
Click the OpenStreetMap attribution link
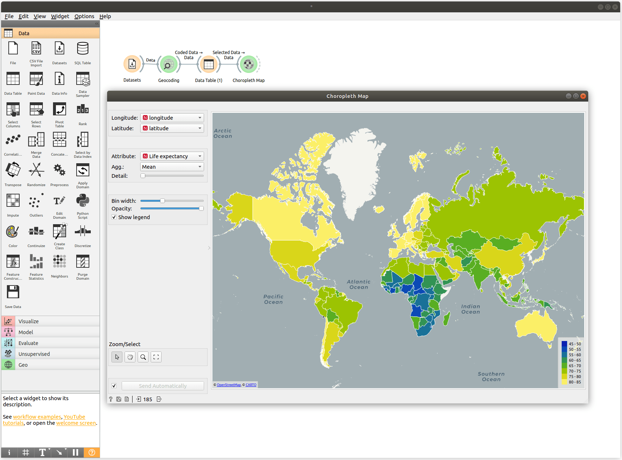(x=228, y=385)
